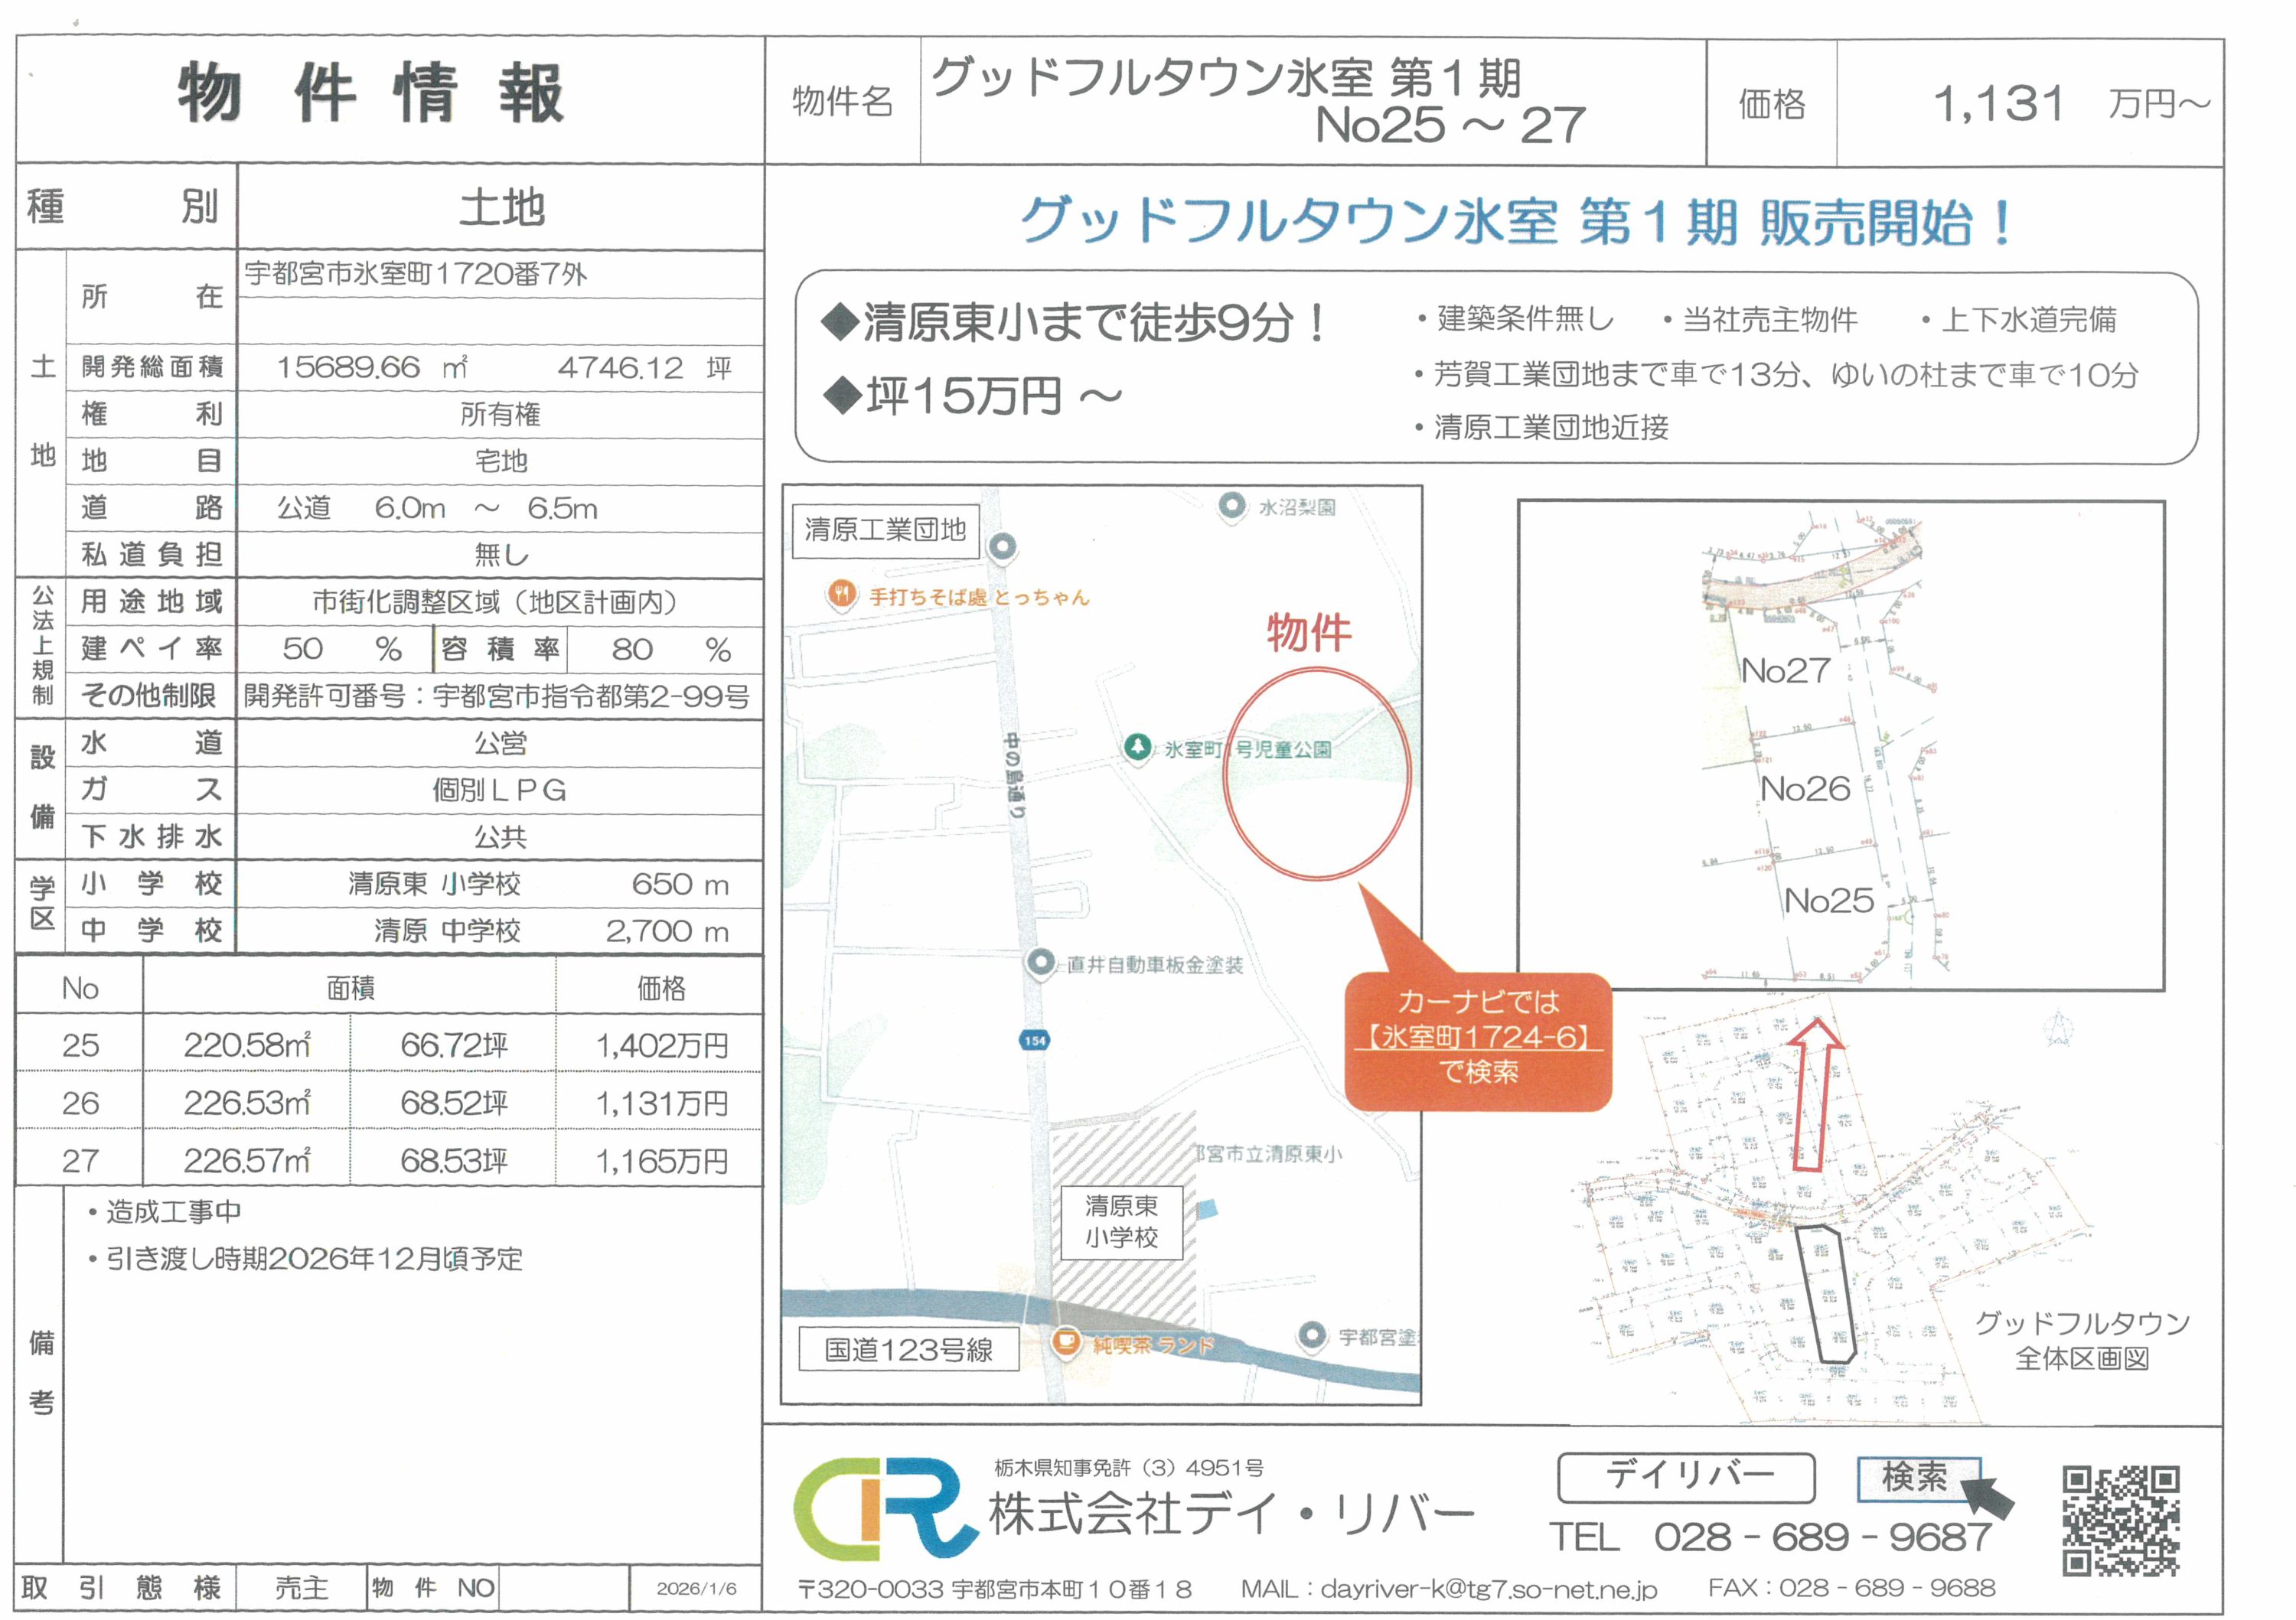
Task: Click the restaurant pin for 手打ちそば処とっちゃん
Action: (x=842, y=594)
